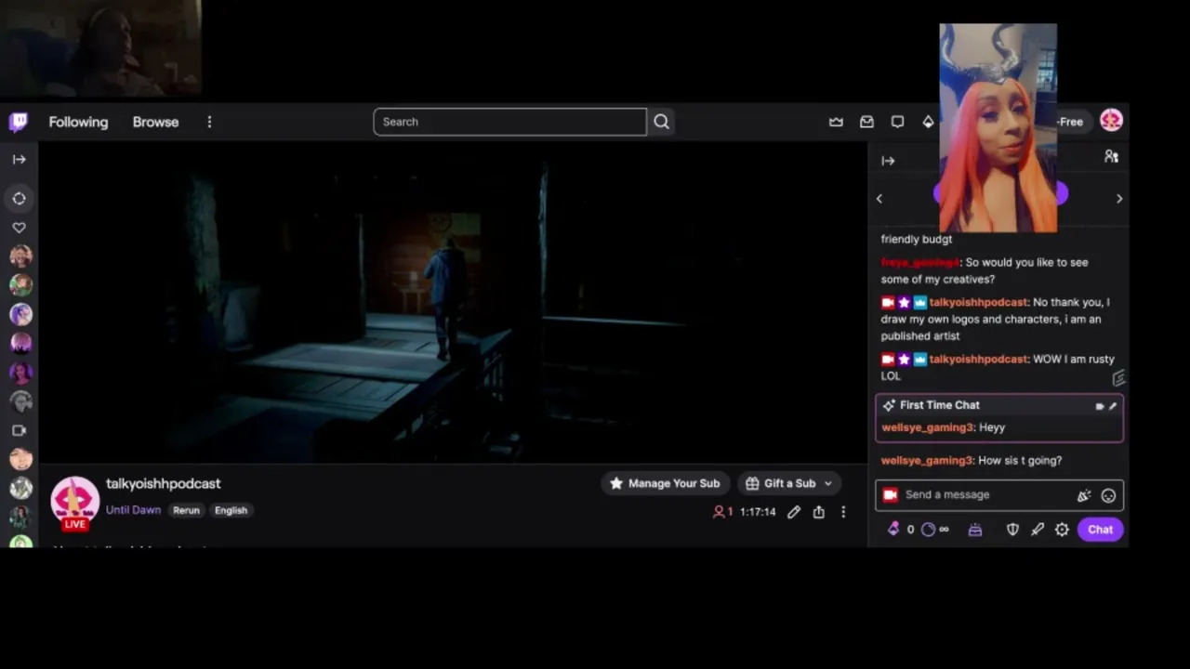Select the Rerun tag

point(186,510)
